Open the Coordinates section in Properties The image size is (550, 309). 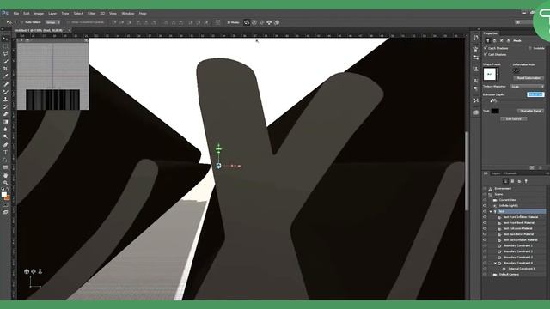click(509, 40)
